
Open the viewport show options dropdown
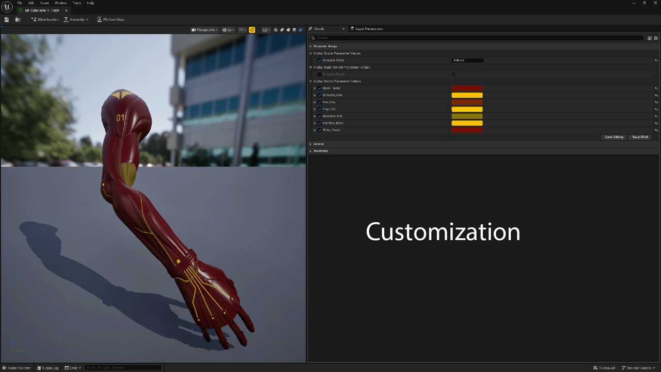click(x=242, y=30)
